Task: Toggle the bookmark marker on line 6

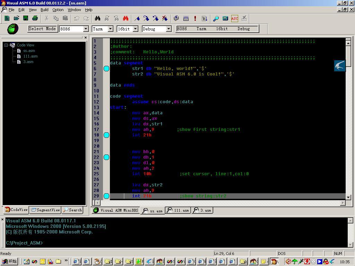Action: click(x=106, y=69)
